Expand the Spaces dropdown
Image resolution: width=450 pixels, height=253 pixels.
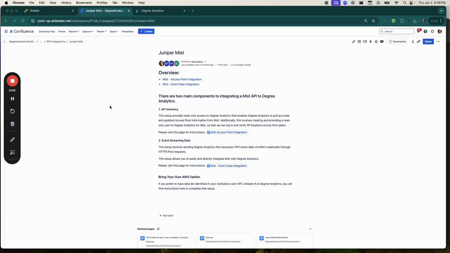(x=88, y=31)
